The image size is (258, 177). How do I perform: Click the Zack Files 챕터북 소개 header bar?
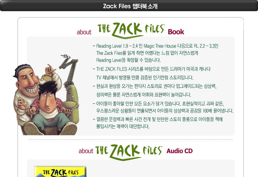pyautogui.click(x=129, y=6)
